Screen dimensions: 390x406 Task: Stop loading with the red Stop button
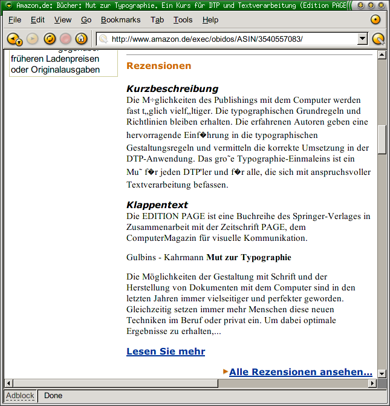(65, 39)
